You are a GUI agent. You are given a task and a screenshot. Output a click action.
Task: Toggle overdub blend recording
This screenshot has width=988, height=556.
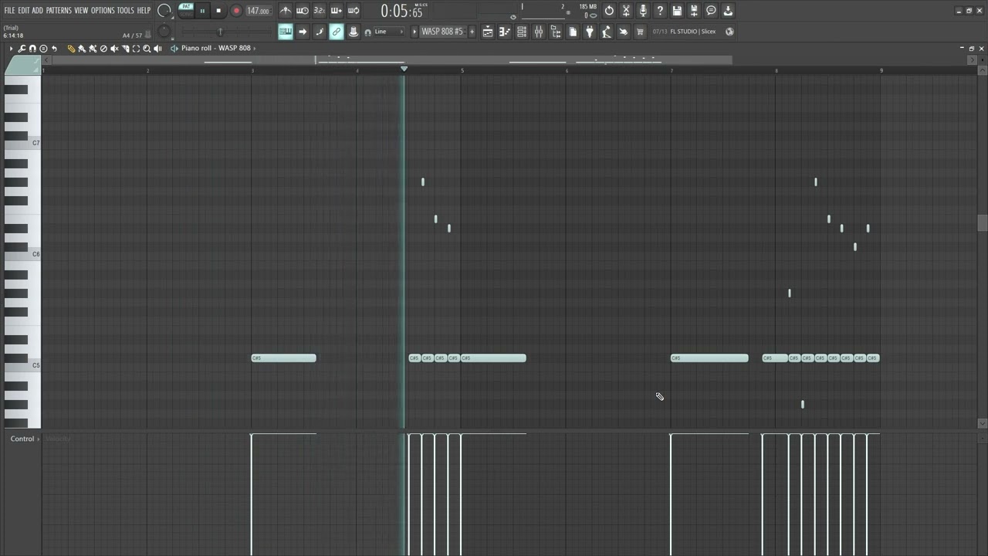tap(336, 11)
